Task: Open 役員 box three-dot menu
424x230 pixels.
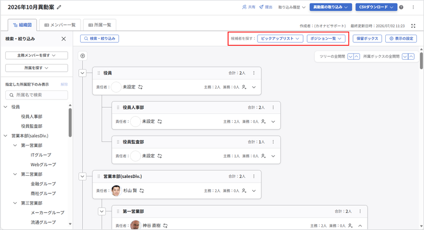Action: click(254, 73)
